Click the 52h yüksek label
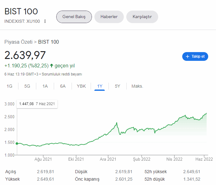Screen dimensions: 216x185 (156, 172)
